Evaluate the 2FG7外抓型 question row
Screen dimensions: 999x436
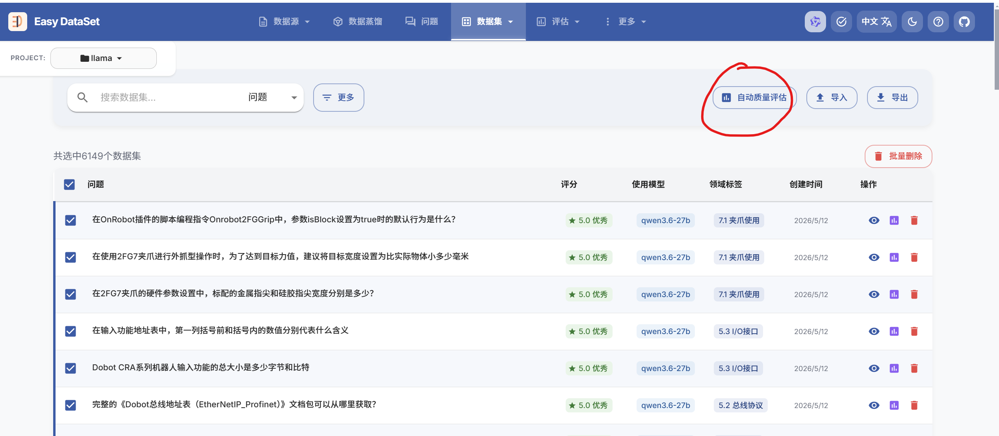[x=894, y=257]
